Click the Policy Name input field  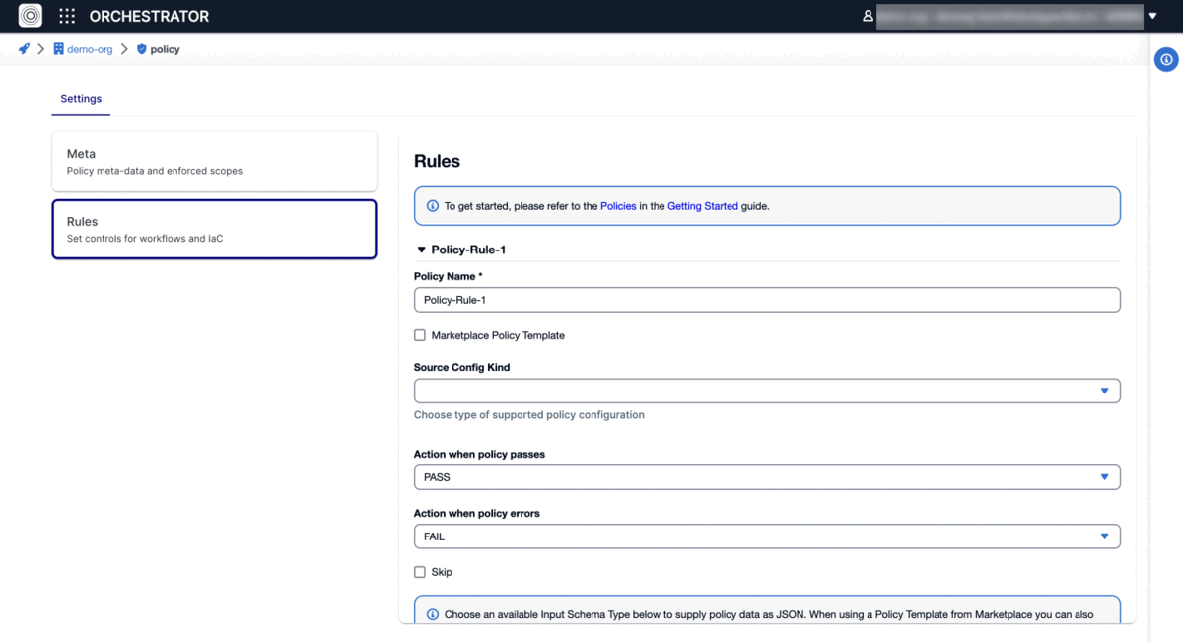tap(766, 300)
